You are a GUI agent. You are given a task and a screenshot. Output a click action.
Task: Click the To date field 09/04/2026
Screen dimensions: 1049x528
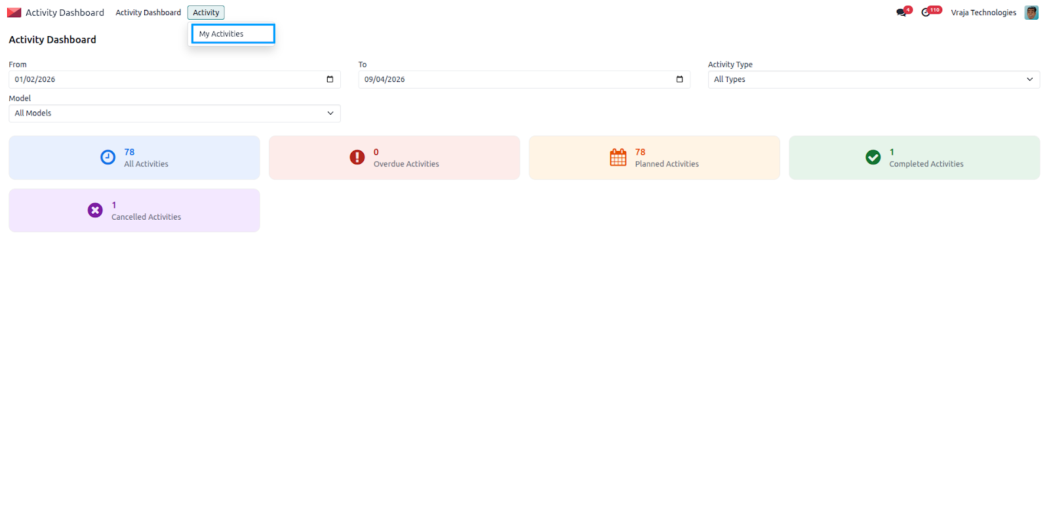point(524,79)
